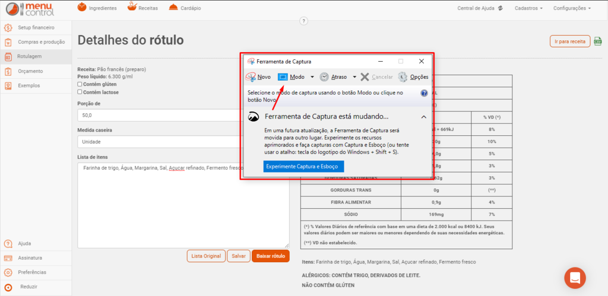This screenshot has height=296, width=608.
Task: Click blue help icon in capture tool
Action: [x=424, y=93]
